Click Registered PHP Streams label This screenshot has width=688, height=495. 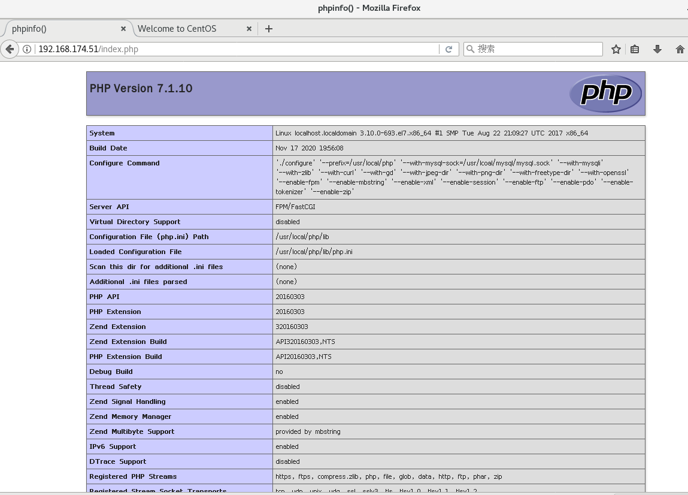133,476
